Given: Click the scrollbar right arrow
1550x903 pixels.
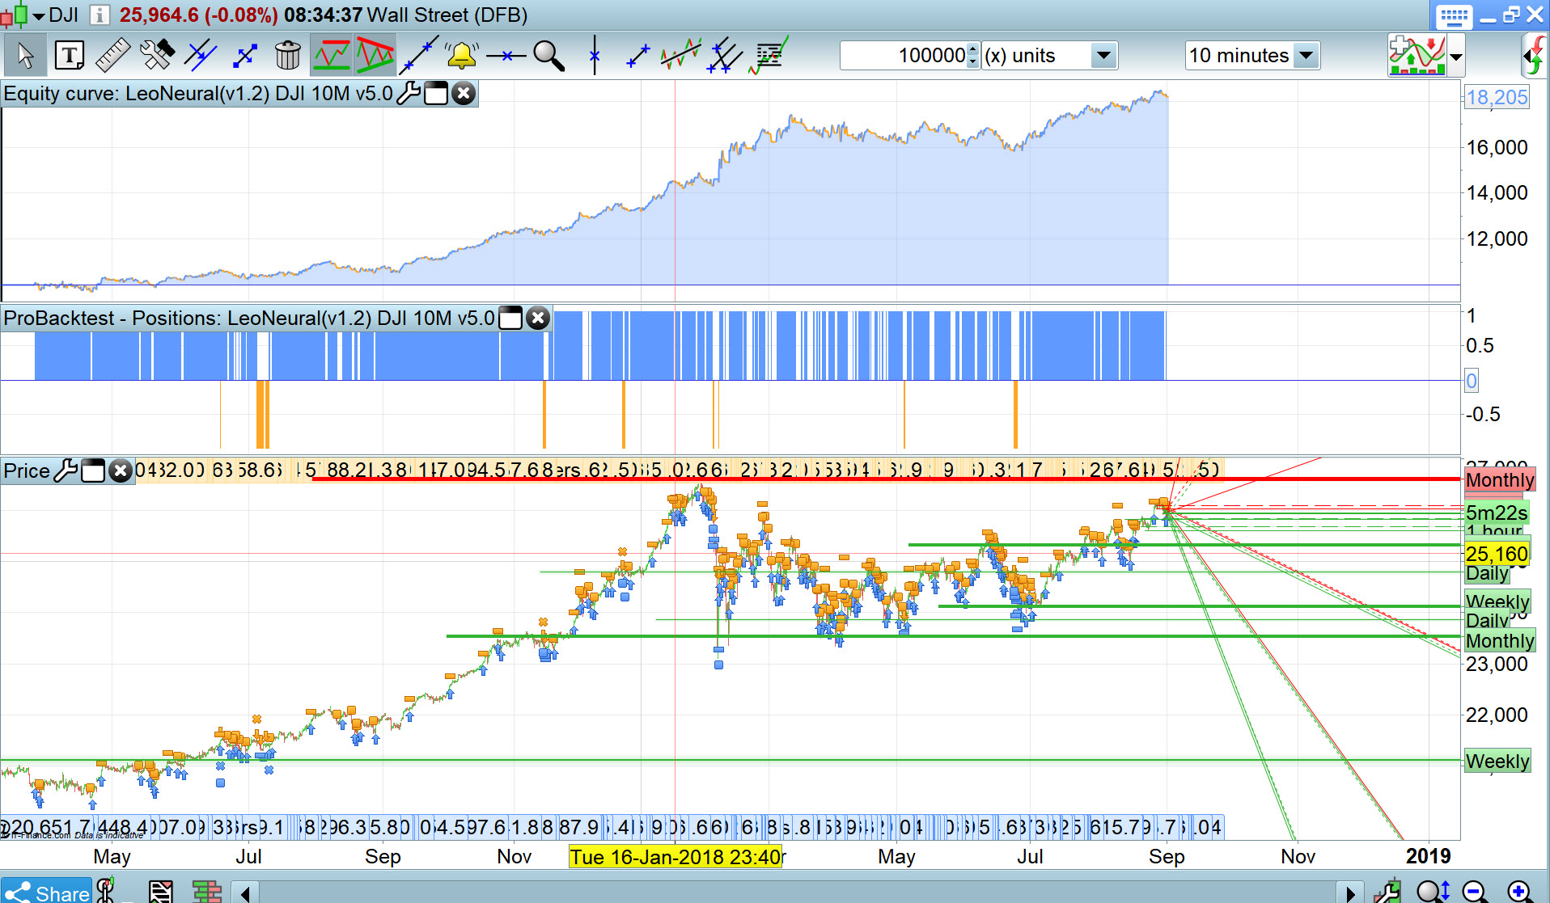Looking at the screenshot, I should [x=1349, y=893].
